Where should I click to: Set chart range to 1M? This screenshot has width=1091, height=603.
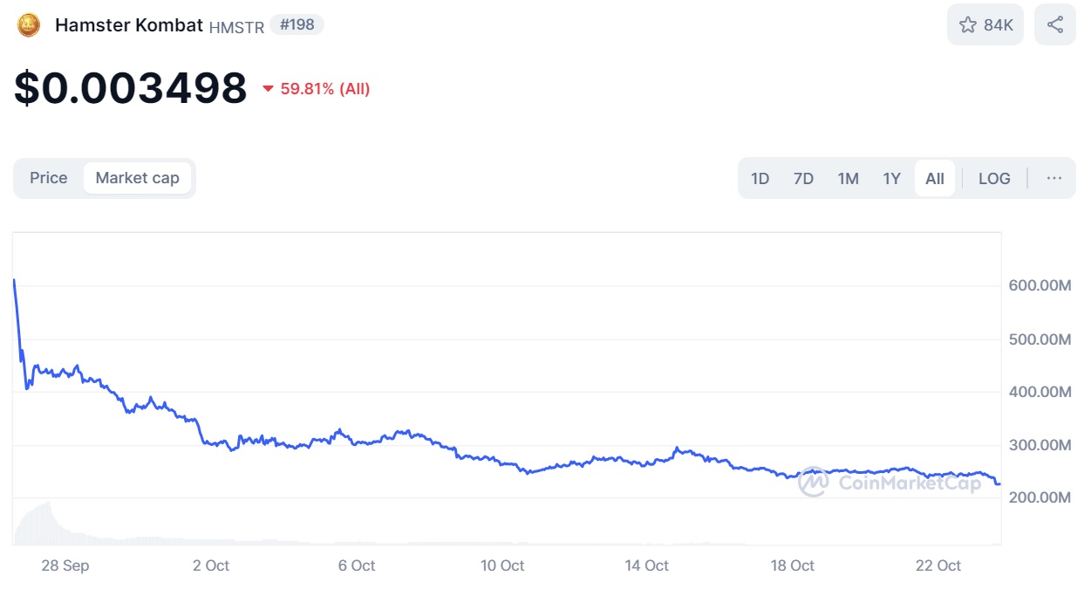(848, 178)
